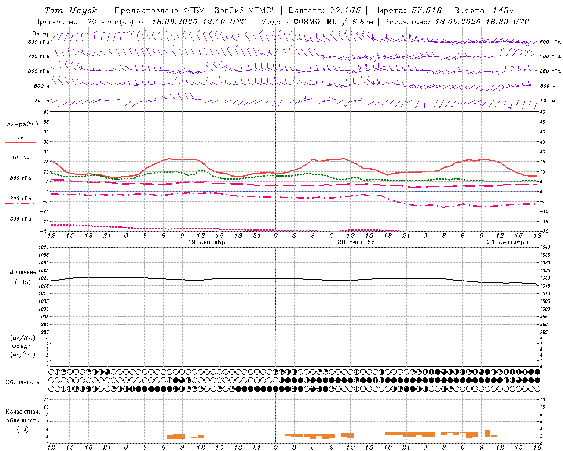Screen dimensions: 563x451
Task: Click the '21 сентября' date label
Action: (508, 242)
